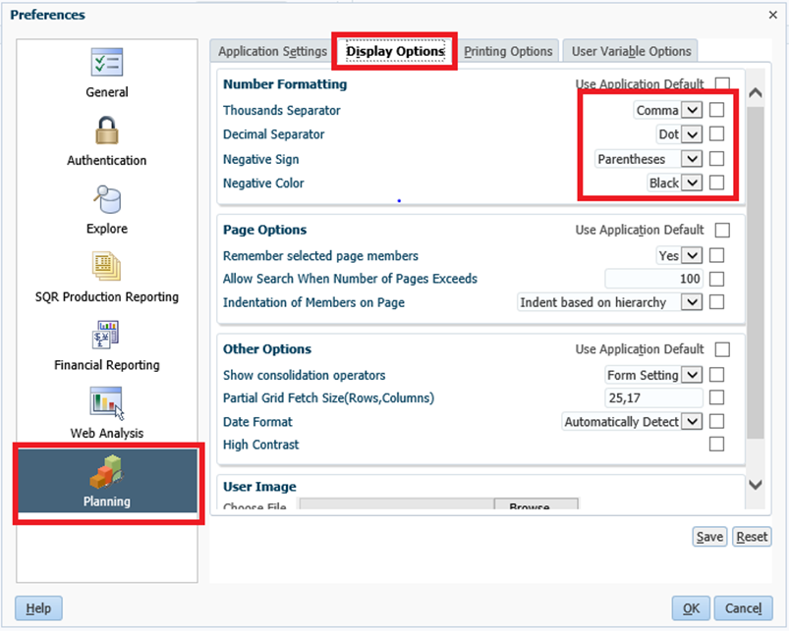Image resolution: width=789 pixels, height=631 pixels.
Task: Select the Financial Reporting icon
Action: pos(106,335)
